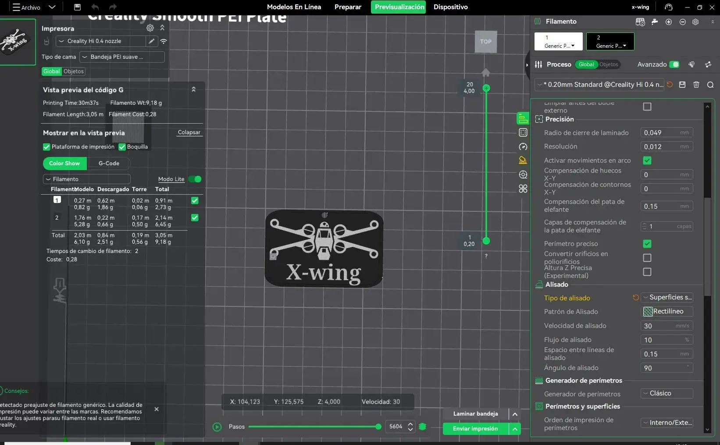
Task: Play the G-code steps animation
Action: 217,427
